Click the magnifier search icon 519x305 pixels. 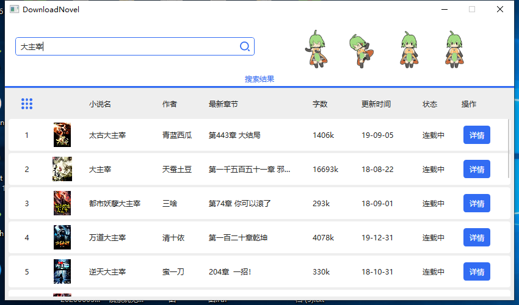point(245,46)
